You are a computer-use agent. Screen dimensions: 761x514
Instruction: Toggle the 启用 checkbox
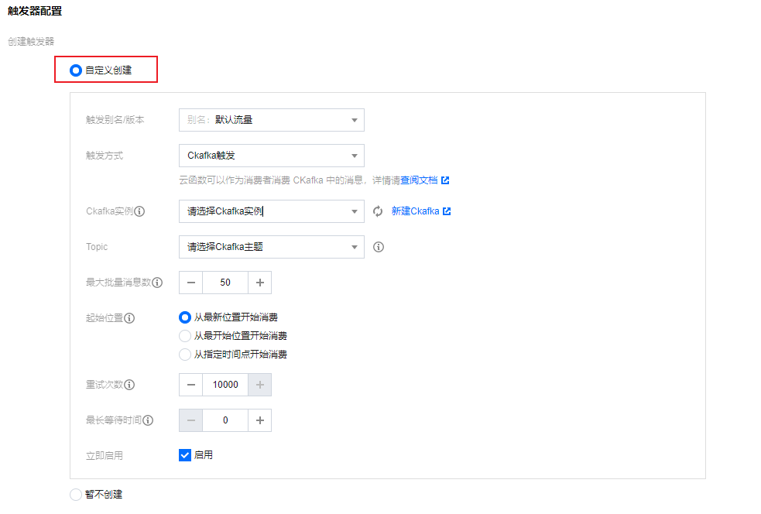tap(185, 455)
